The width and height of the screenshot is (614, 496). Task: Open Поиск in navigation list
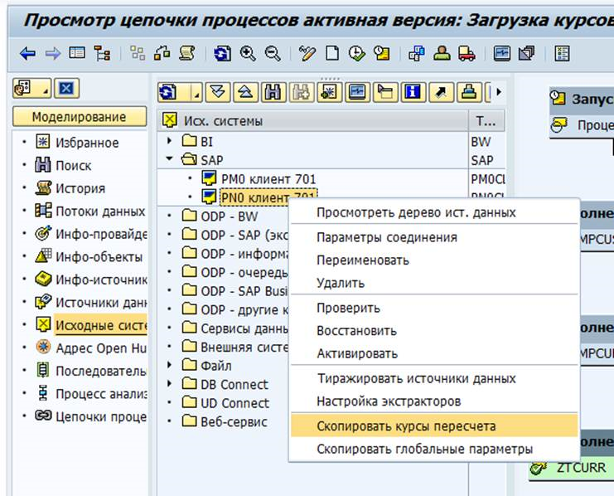coord(73,165)
